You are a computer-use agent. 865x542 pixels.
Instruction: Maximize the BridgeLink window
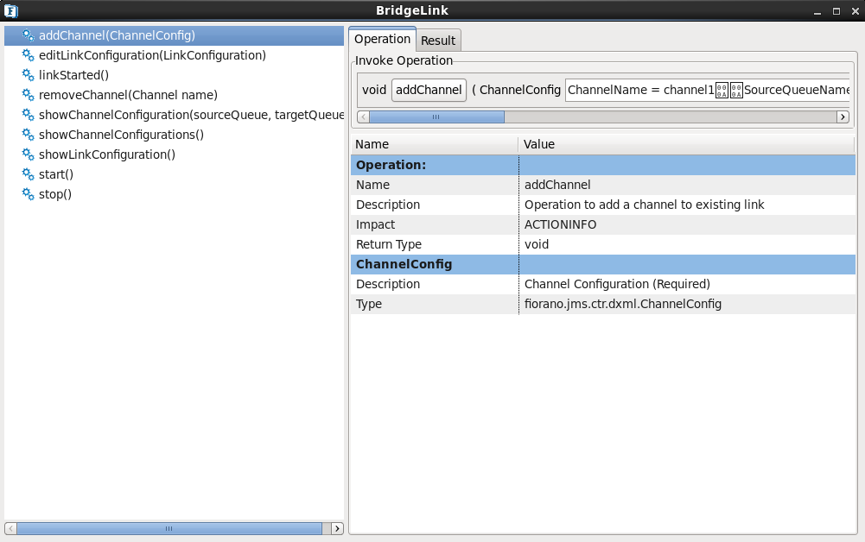pos(836,11)
